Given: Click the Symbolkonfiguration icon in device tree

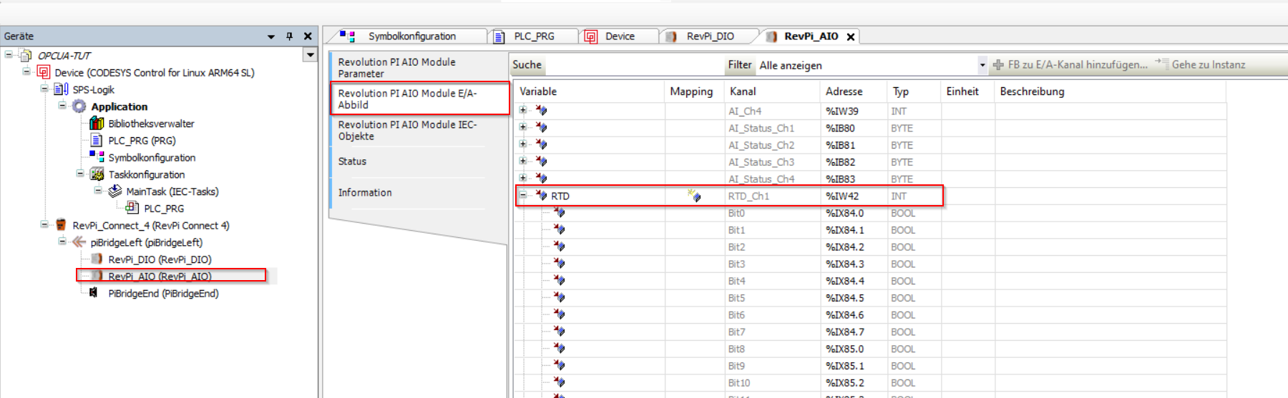Looking at the screenshot, I should point(97,157).
